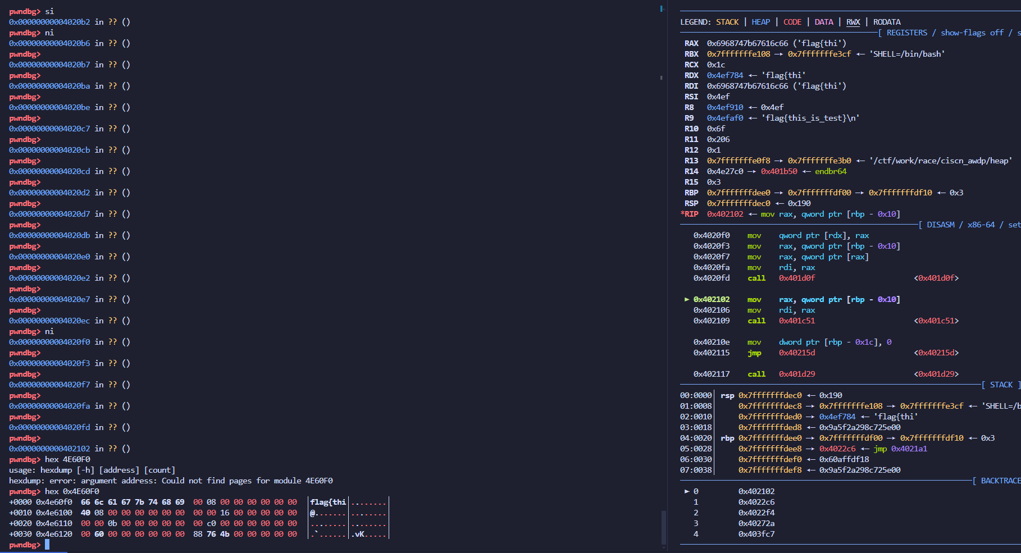Click the R11 register label
Viewport: 1021px width, 553px height.
coord(691,139)
